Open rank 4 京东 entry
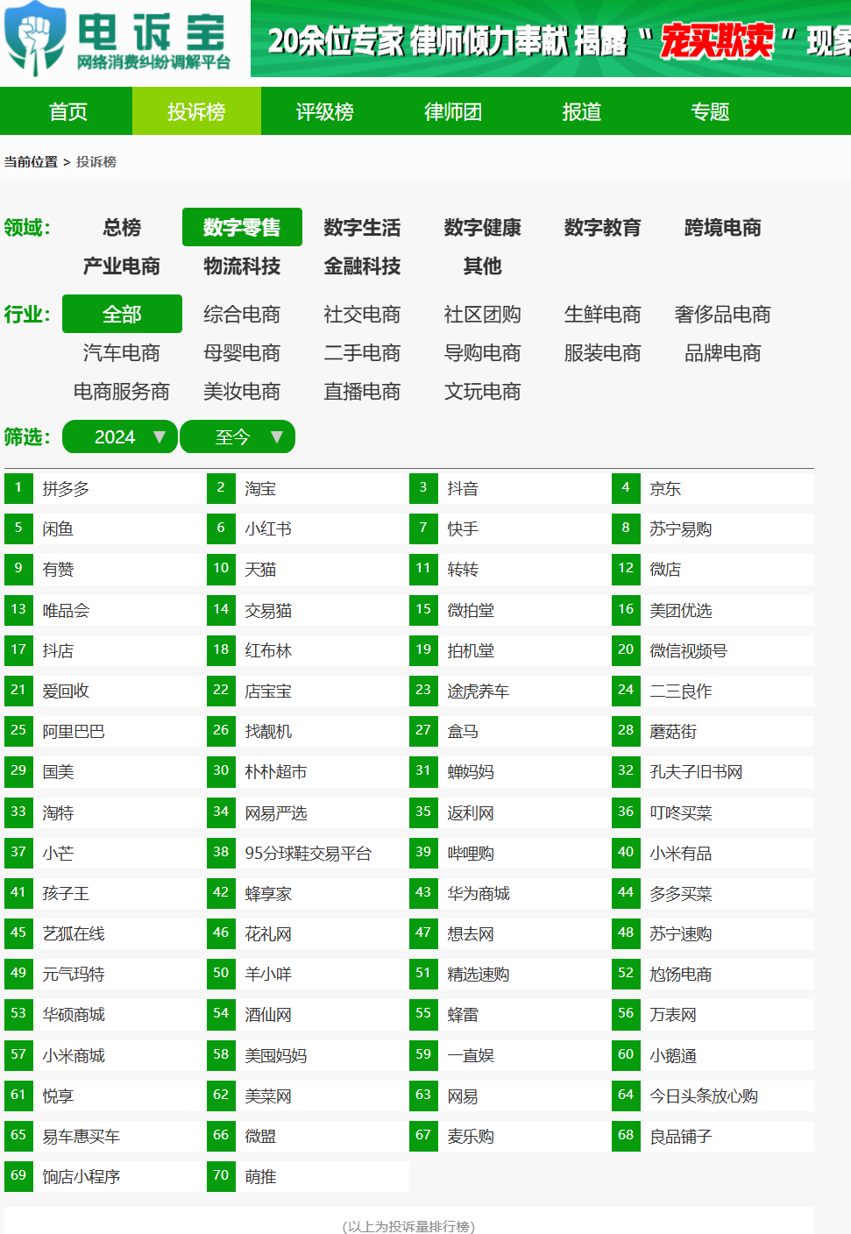851x1234 pixels. 713,489
